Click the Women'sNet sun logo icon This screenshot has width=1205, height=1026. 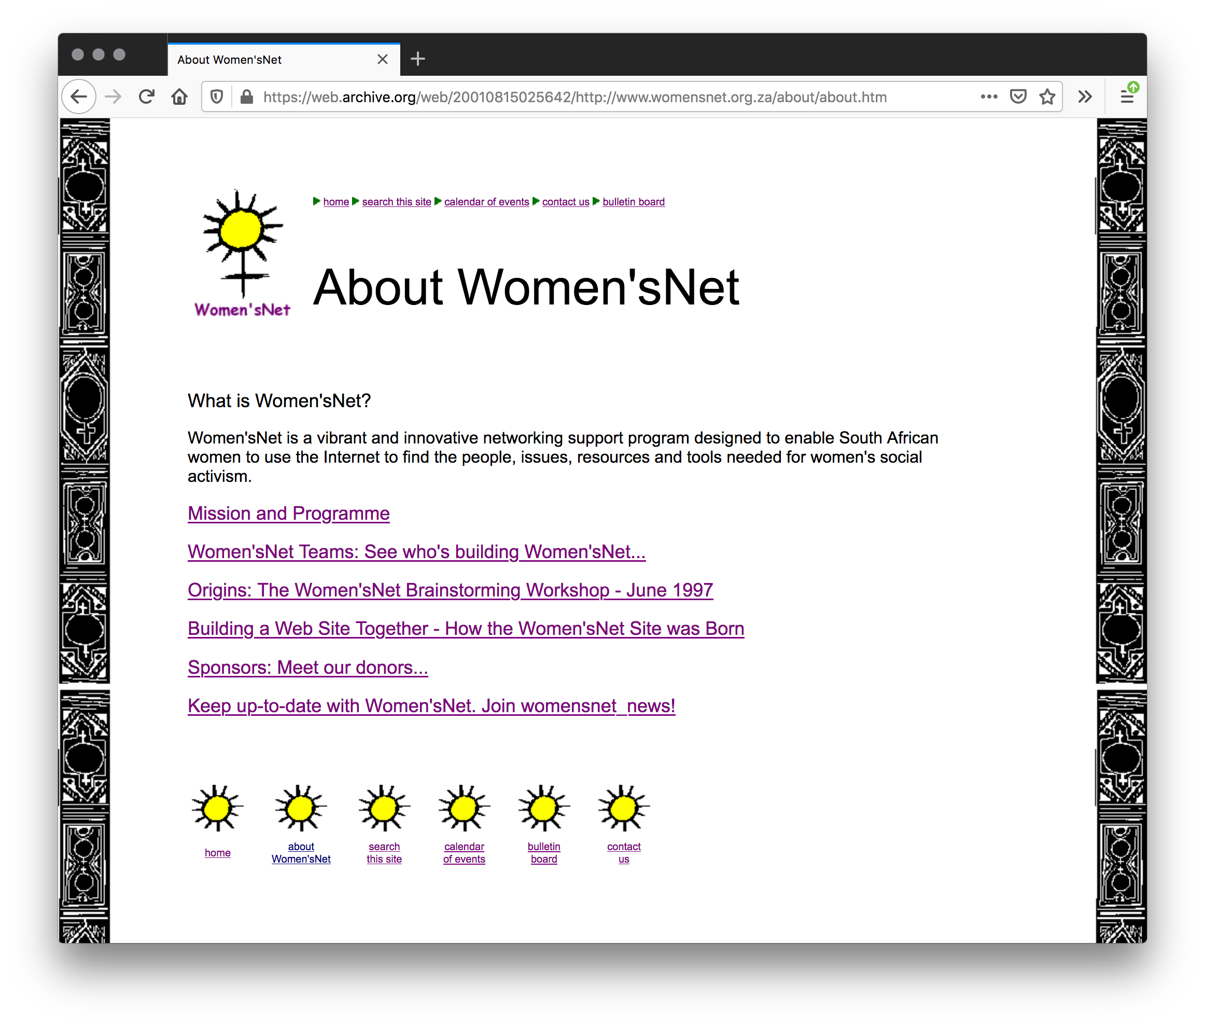pyautogui.click(x=241, y=252)
